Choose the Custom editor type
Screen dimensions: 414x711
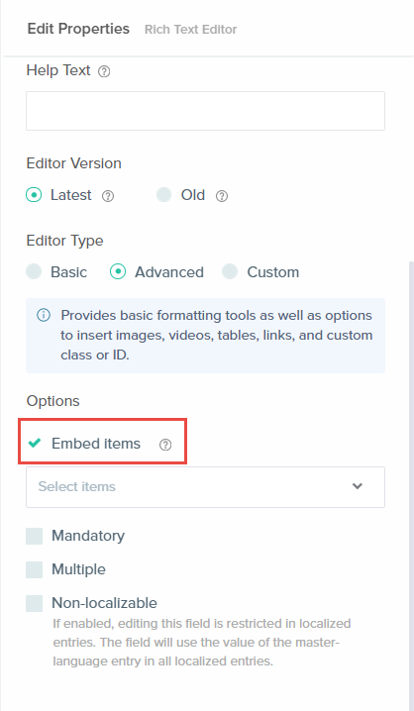coord(230,272)
